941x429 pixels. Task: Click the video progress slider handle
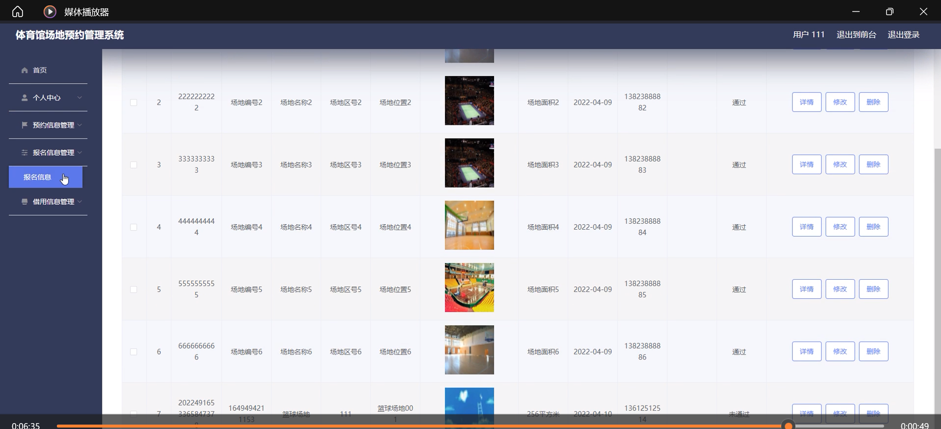click(x=788, y=426)
